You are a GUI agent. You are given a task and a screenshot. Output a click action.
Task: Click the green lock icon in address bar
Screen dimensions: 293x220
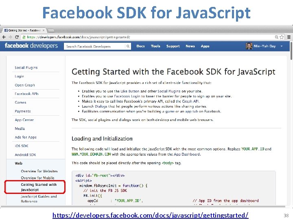pos(24,37)
